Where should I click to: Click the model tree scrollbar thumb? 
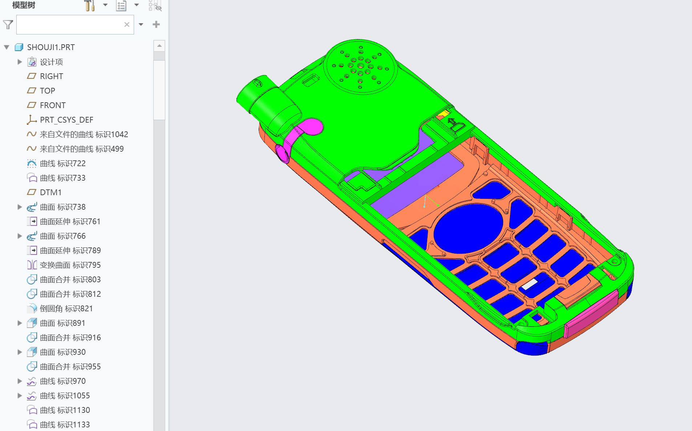click(x=159, y=90)
